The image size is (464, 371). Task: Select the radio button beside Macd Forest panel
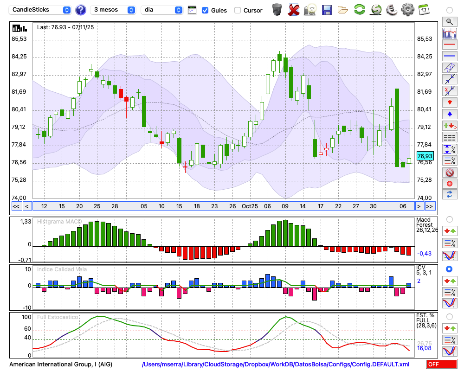449,219
